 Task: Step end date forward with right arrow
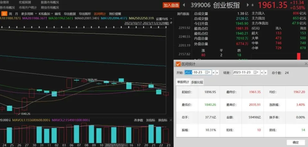pyautogui.click(x=266, y=73)
